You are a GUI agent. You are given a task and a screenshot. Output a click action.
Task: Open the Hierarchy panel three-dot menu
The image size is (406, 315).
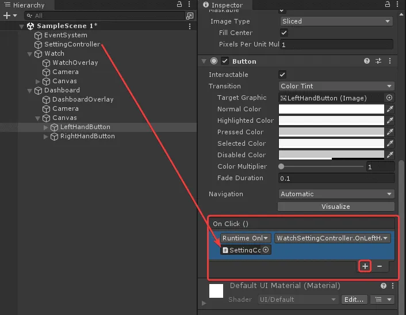pos(189,4)
